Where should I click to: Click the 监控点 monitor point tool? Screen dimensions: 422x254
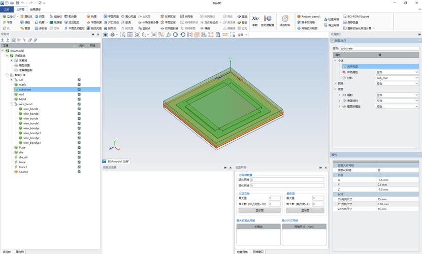(x=144, y=28)
